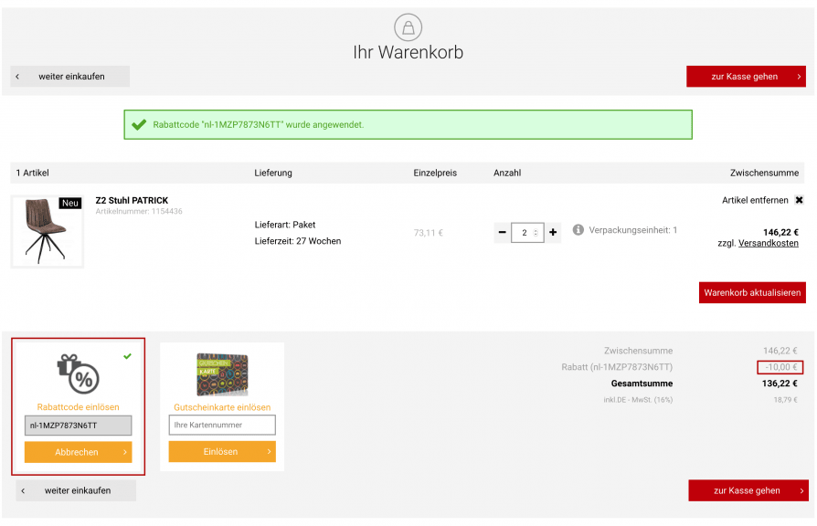This screenshot has width=817, height=526.
Task: Open the Versandkosten link
Action: click(x=768, y=243)
